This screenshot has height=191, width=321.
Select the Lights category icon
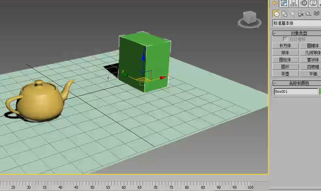292,14
